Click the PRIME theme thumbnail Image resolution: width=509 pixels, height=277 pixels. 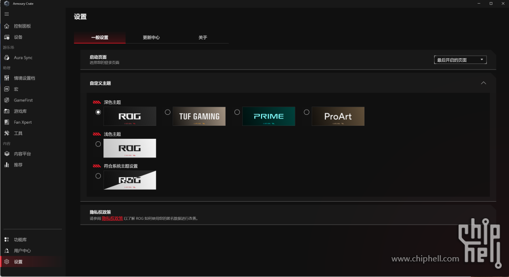269,116
